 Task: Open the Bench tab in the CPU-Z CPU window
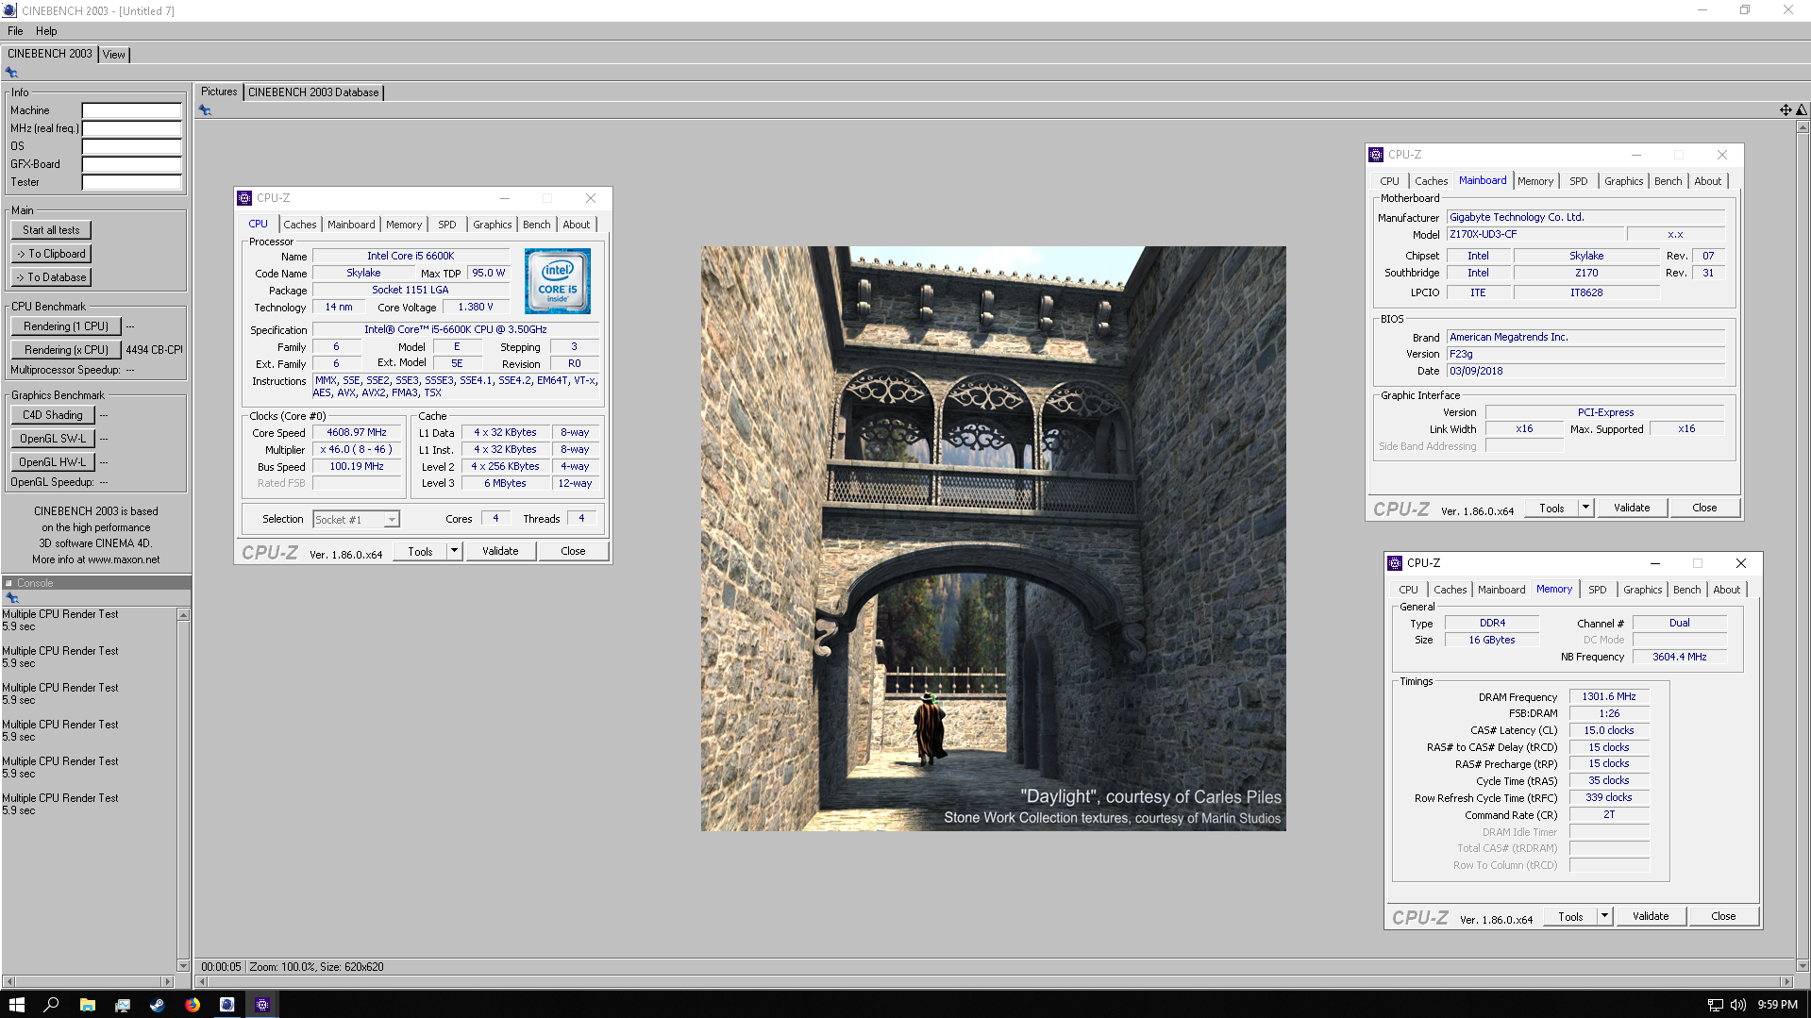[x=536, y=225]
